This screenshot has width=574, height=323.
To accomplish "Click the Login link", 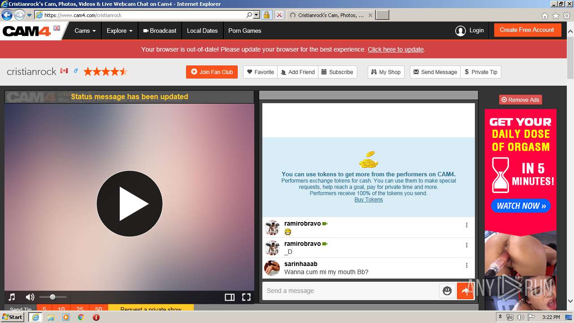I will [x=476, y=31].
